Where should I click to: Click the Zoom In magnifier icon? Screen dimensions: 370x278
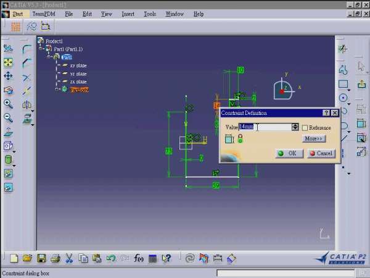9,104
